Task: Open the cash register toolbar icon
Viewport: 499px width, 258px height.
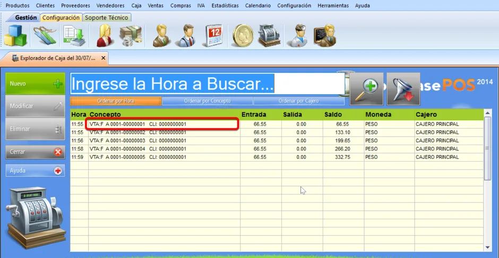Action: tap(269, 35)
